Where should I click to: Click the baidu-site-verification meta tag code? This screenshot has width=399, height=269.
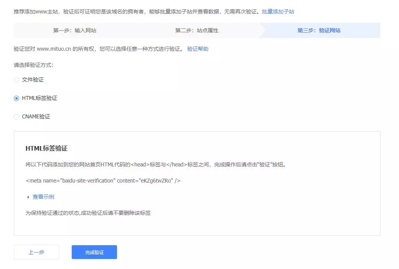coord(103,181)
